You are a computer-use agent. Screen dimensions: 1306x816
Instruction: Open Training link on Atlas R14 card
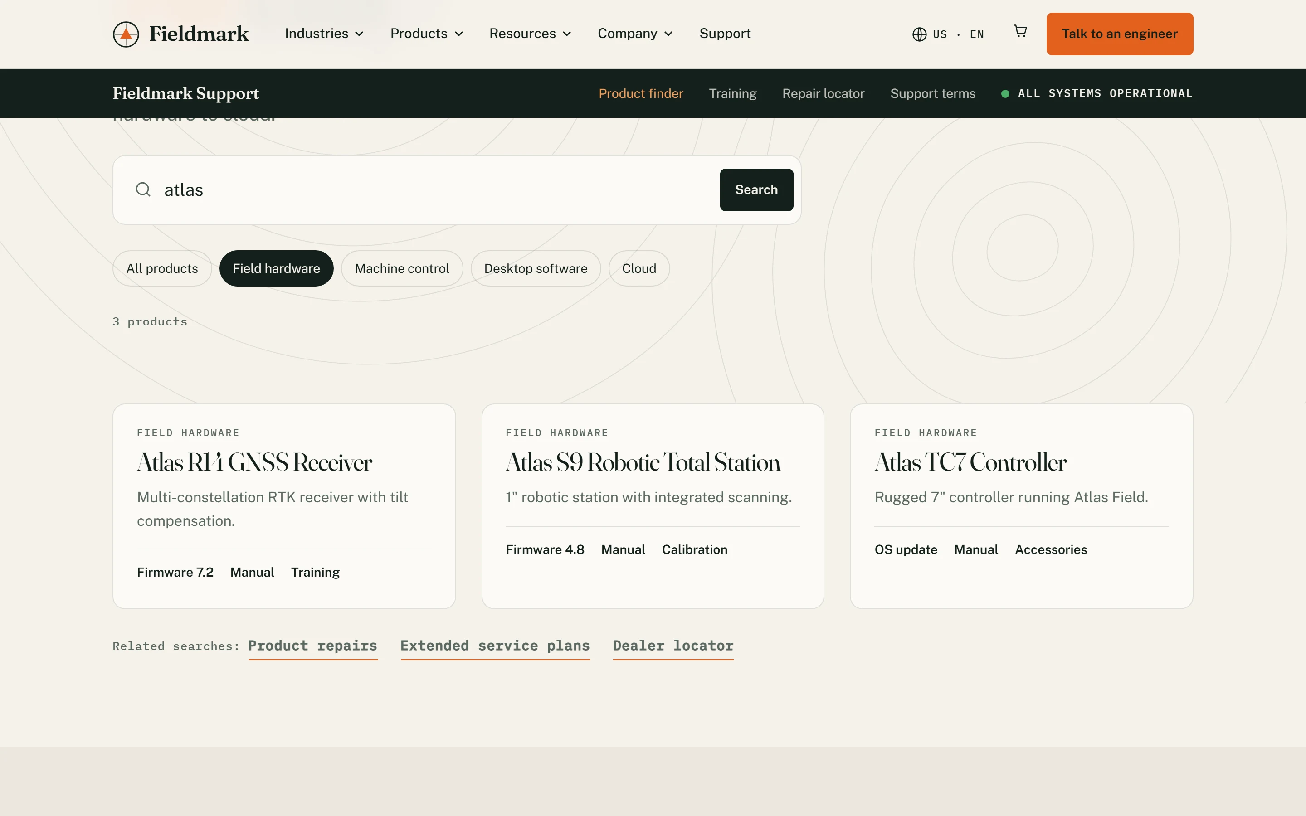tap(315, 572)
